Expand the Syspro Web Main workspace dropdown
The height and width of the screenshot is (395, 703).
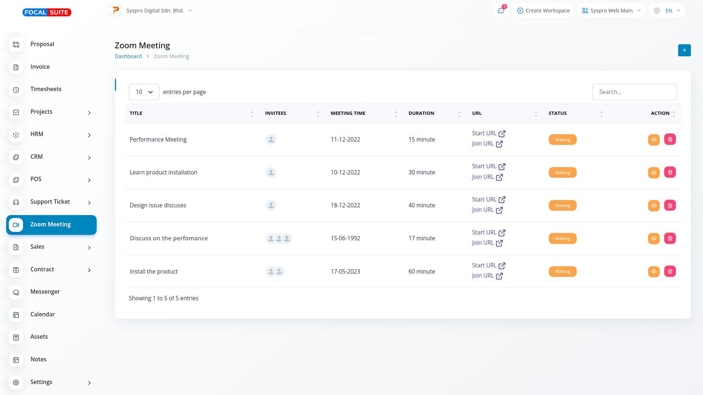[x=611, y=11]
